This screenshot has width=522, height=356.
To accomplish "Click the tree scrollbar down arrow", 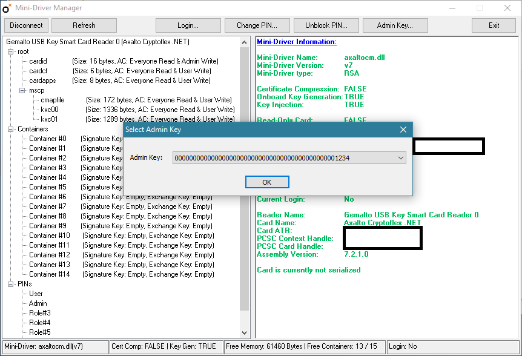I will pos(245,333).
